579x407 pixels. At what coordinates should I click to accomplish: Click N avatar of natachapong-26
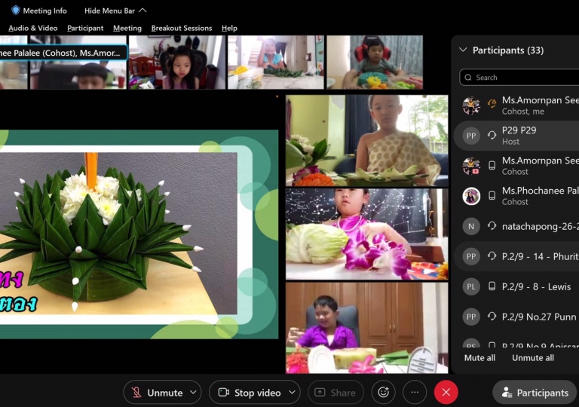[471, 226]
